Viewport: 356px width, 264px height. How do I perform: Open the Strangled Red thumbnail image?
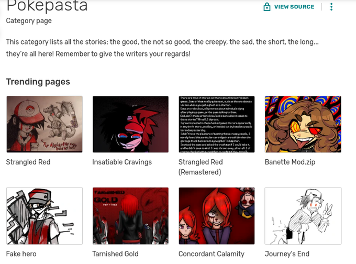pos(44,124)
